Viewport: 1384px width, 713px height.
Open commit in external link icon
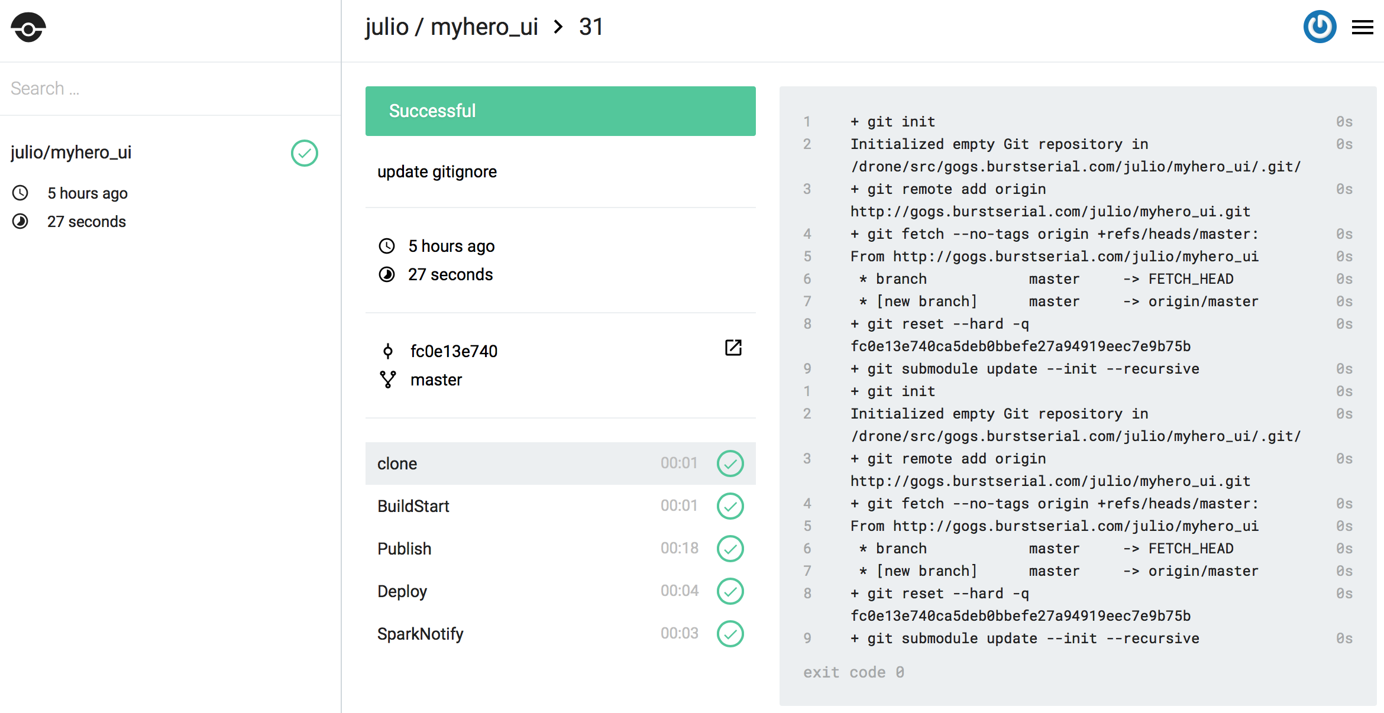[x=733, y=348]
